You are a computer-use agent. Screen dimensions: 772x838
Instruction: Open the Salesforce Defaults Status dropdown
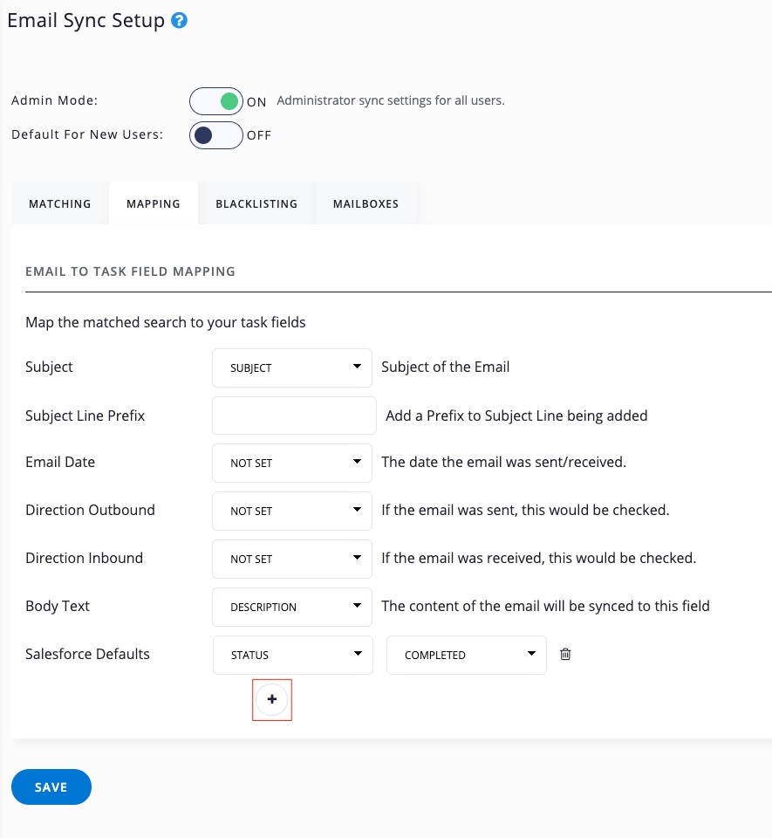coord(292,655)
